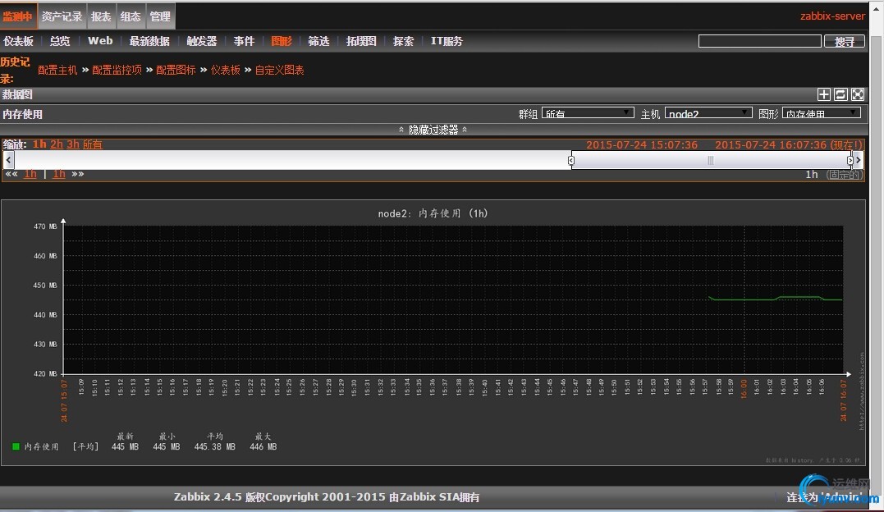Click the start time 2015-07-24 15:07:36
Viewport: 884px width, 512px height.
(x=642, y=145)
